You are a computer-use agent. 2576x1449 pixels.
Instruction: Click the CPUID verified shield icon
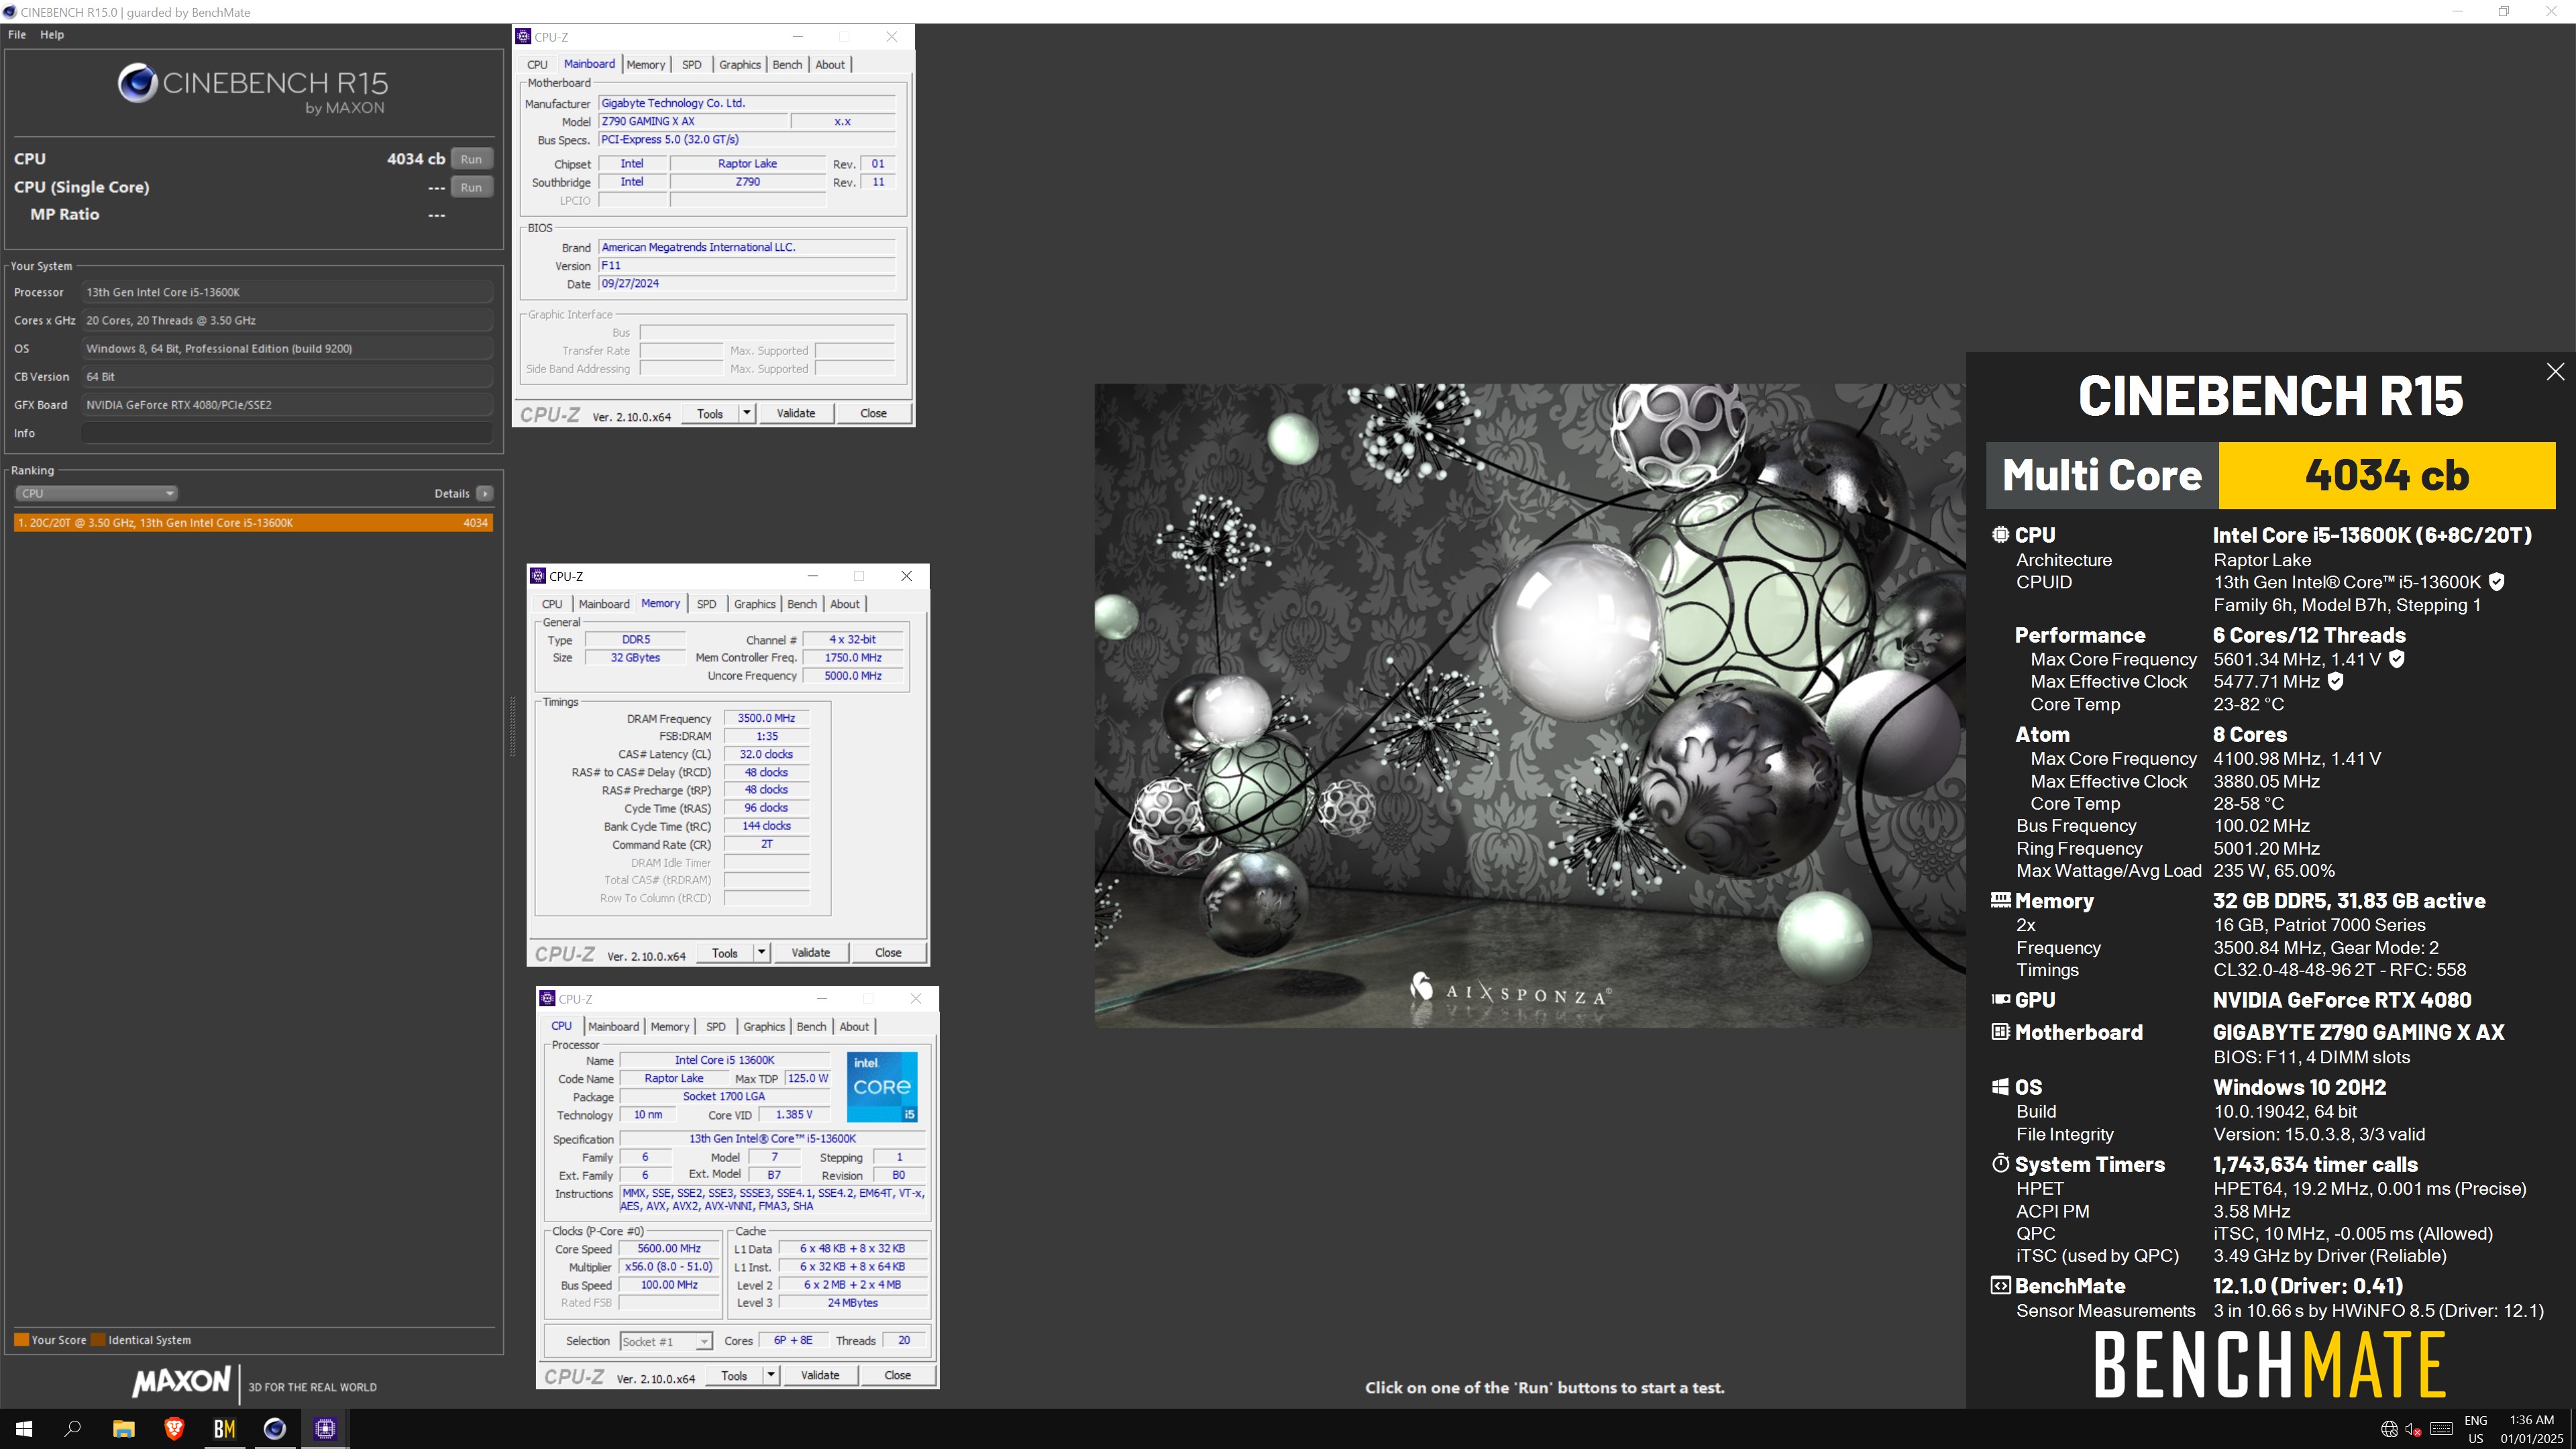coord(2497,582)
